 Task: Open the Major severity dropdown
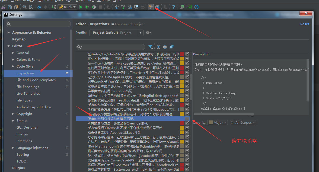218,123
